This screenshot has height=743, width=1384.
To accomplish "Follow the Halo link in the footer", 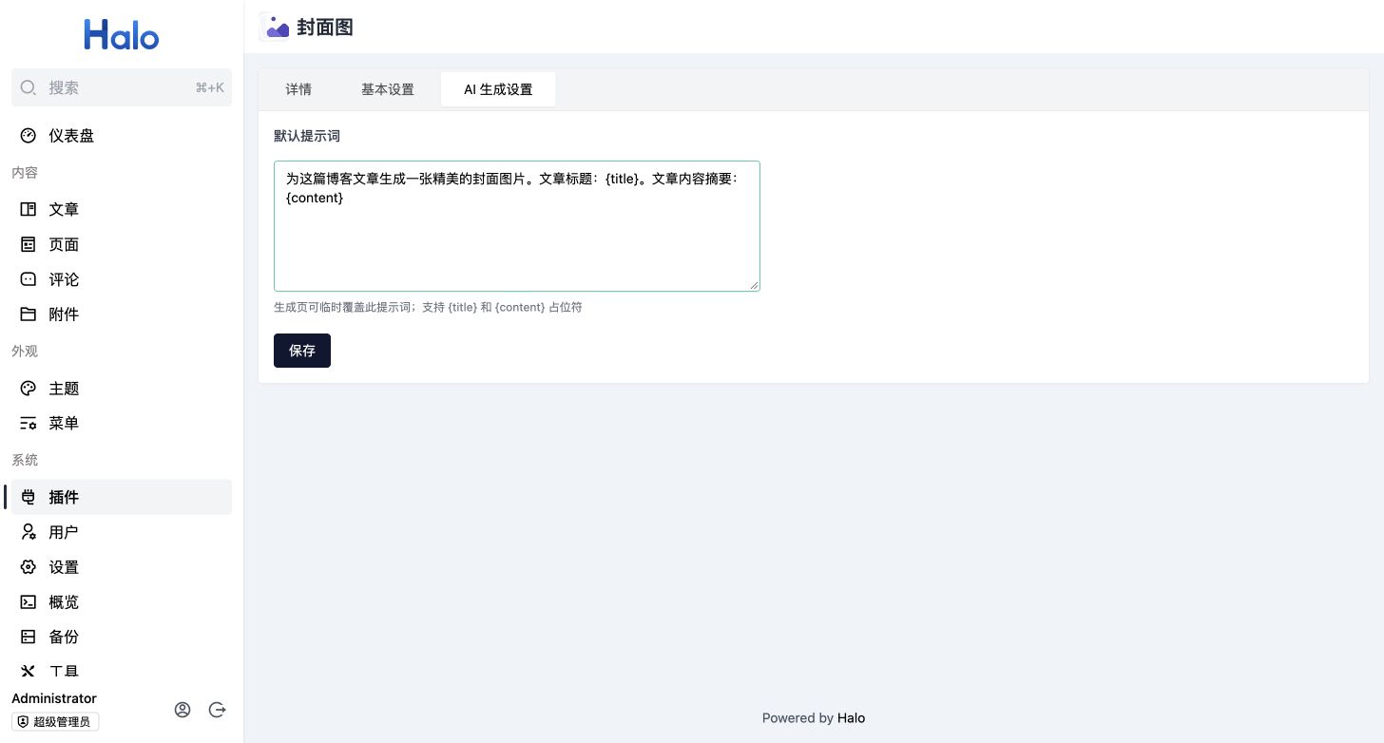I will 852,718.
